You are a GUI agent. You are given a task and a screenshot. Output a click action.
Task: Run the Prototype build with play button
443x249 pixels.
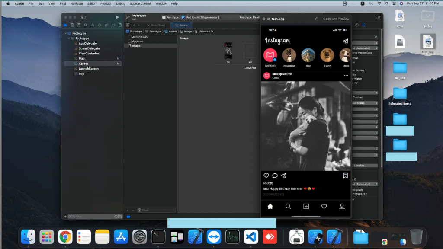coord(117,17)
